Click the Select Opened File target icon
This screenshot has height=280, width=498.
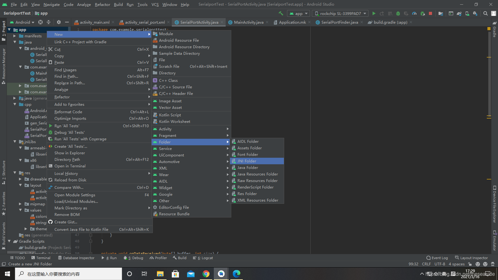tap(40, 22)
